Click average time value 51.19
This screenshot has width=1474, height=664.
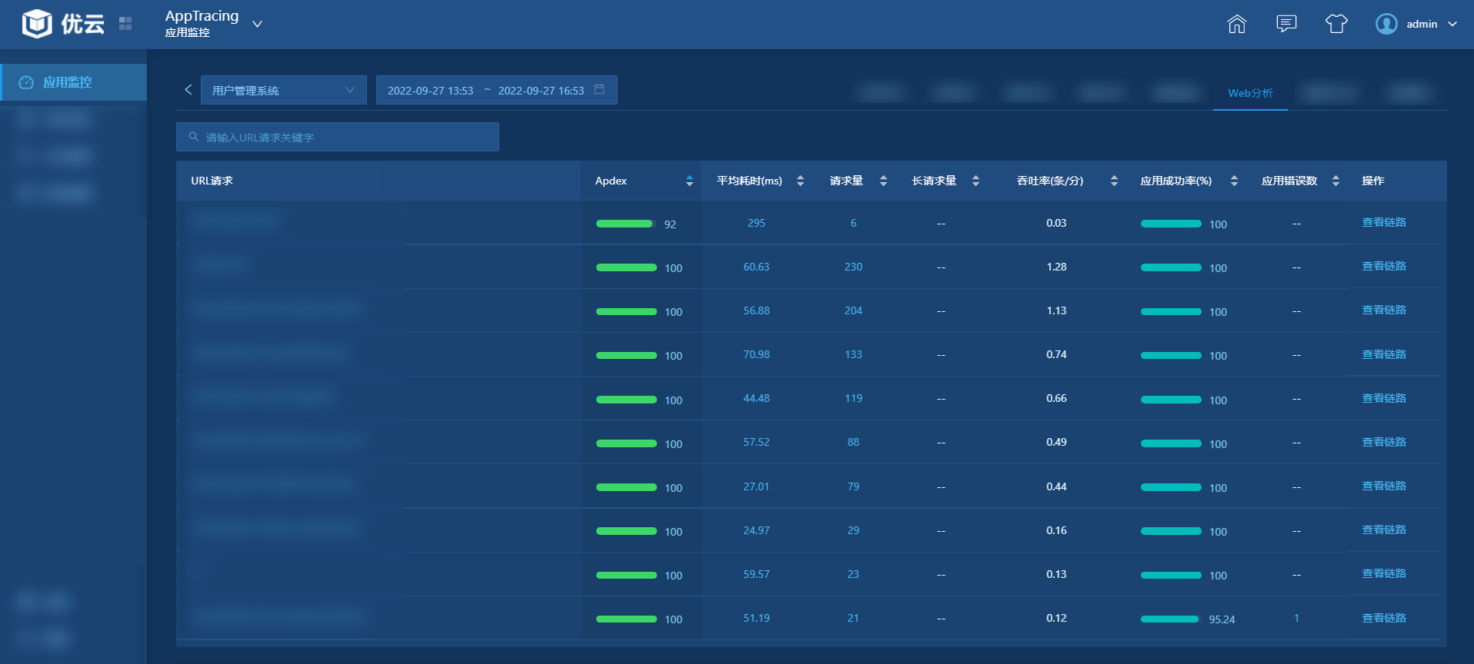pos(756,618)
